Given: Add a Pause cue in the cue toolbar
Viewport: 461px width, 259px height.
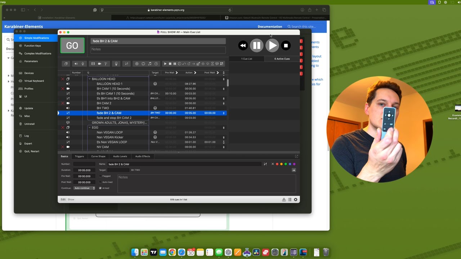Looking at the screenshot, I should pyautogui.click(x=175, y=64).
